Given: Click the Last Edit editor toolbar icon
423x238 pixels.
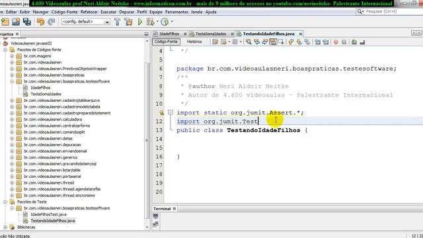Looking at the screenshot, I should [215, 42].
